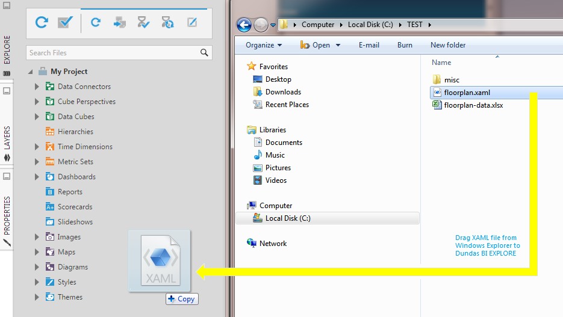Click the check-in icon with hourglass and checkmark

pos(143,23)
